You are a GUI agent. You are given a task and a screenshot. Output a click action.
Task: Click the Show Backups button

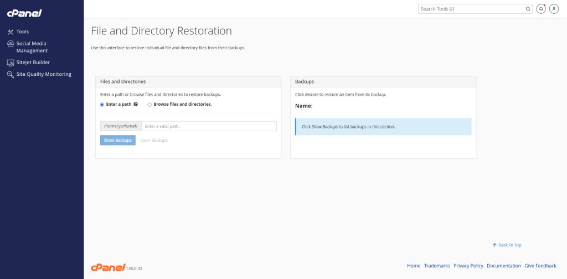point(118,140)
